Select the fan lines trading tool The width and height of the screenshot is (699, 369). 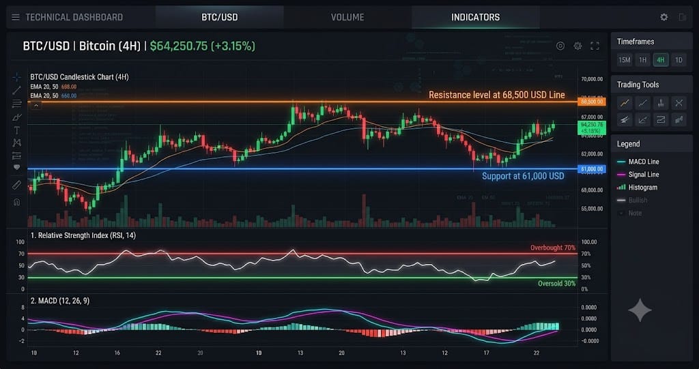pyautogui.click(x=625, y=119)
